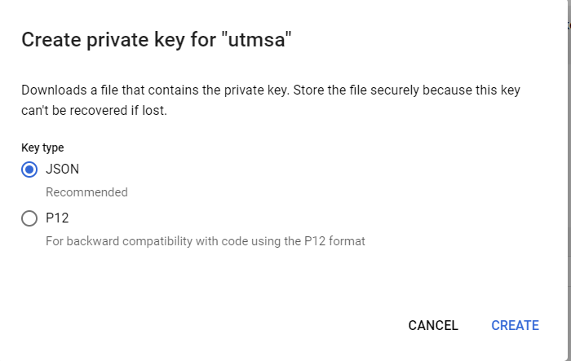Click the "Downloads a file" description sentence
The image size is (571, 361).
coord(156,90)
